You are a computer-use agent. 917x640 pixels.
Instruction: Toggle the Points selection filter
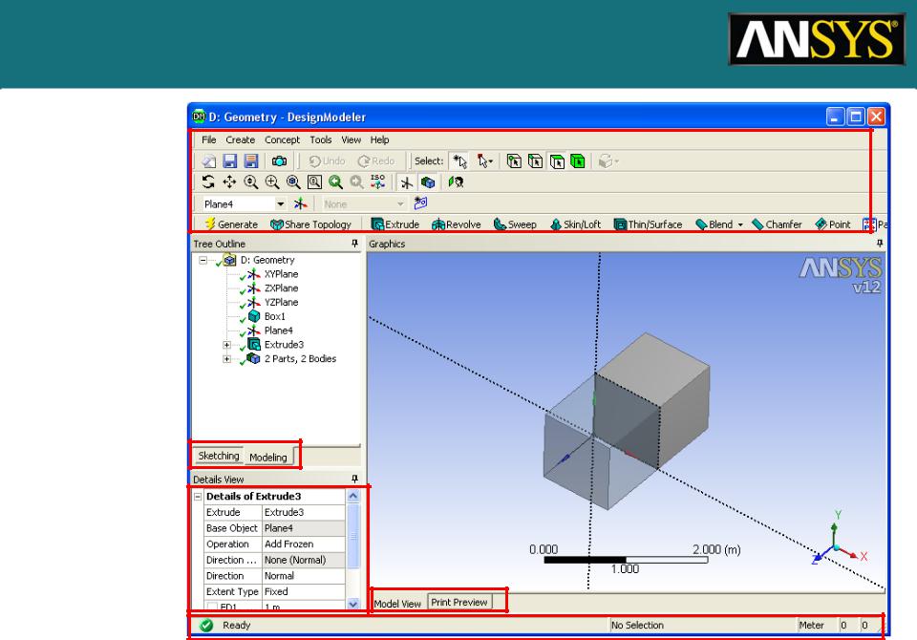(x=514, y=160)
